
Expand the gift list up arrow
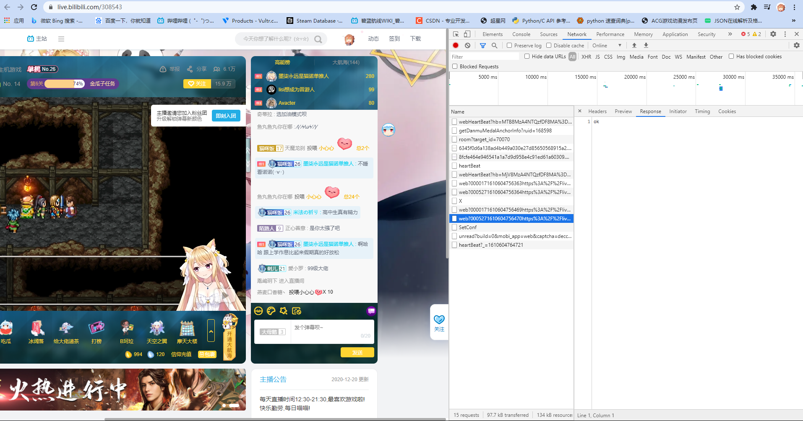(211, 331)
